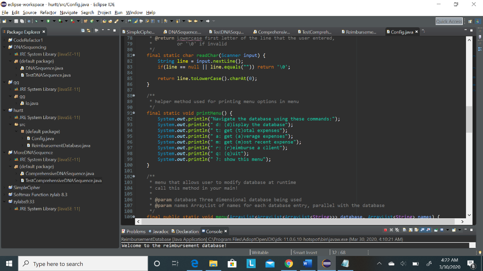Run the program with the green Run icon
Image resolution: width=483 pixels, height=271 pixels.
(49, 21)
